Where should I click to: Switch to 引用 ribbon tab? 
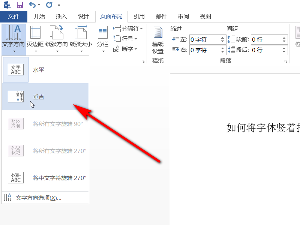[x=139, y=16]
